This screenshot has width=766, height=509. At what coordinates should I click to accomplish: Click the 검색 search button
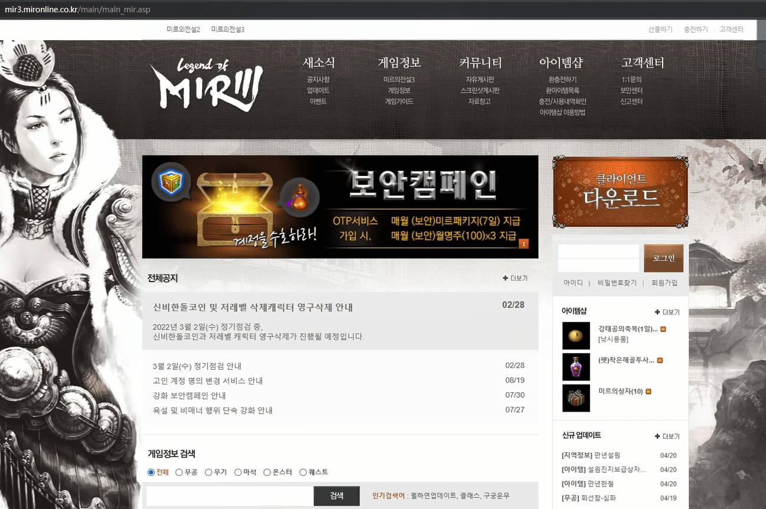(x=336, y=496)
